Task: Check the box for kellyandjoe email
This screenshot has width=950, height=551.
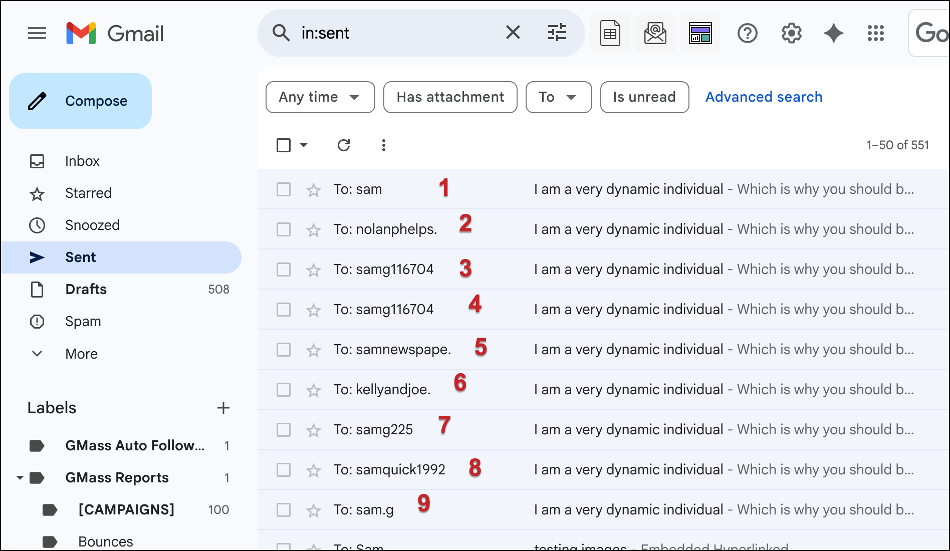Action: point(284,390)
